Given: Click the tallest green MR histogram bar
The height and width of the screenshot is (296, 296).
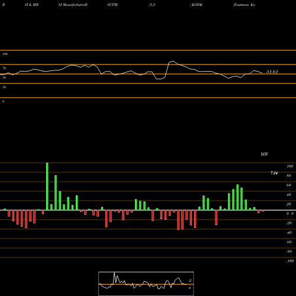Looking at the screenshot, I should pos(47,186).
